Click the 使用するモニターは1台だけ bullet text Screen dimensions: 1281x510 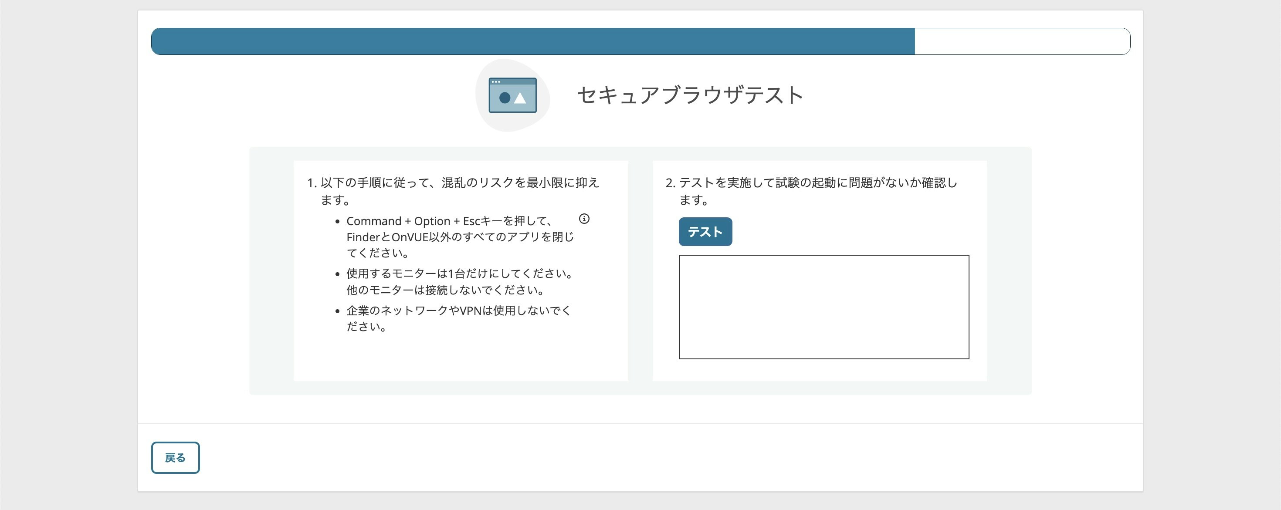point(460,274)
